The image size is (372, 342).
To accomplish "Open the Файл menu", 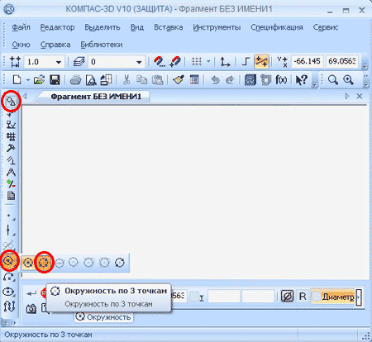I will (x=21, y=27).
